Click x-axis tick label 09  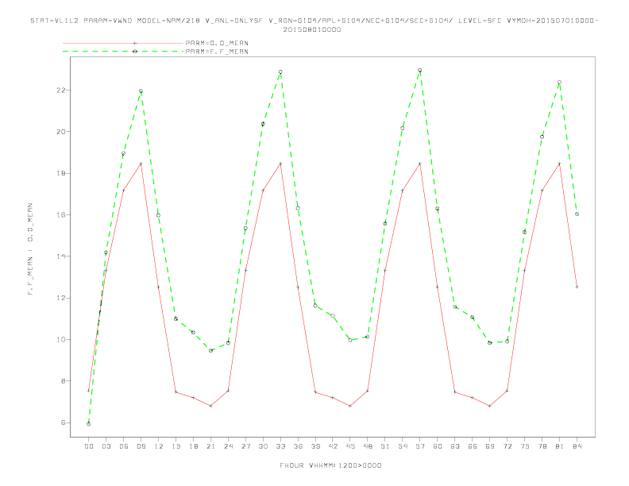pyautogui.click(x=141, y=446)
